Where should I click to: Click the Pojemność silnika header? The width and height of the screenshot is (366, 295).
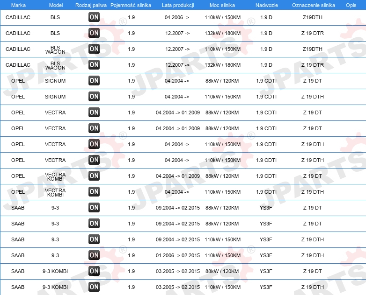131,5
